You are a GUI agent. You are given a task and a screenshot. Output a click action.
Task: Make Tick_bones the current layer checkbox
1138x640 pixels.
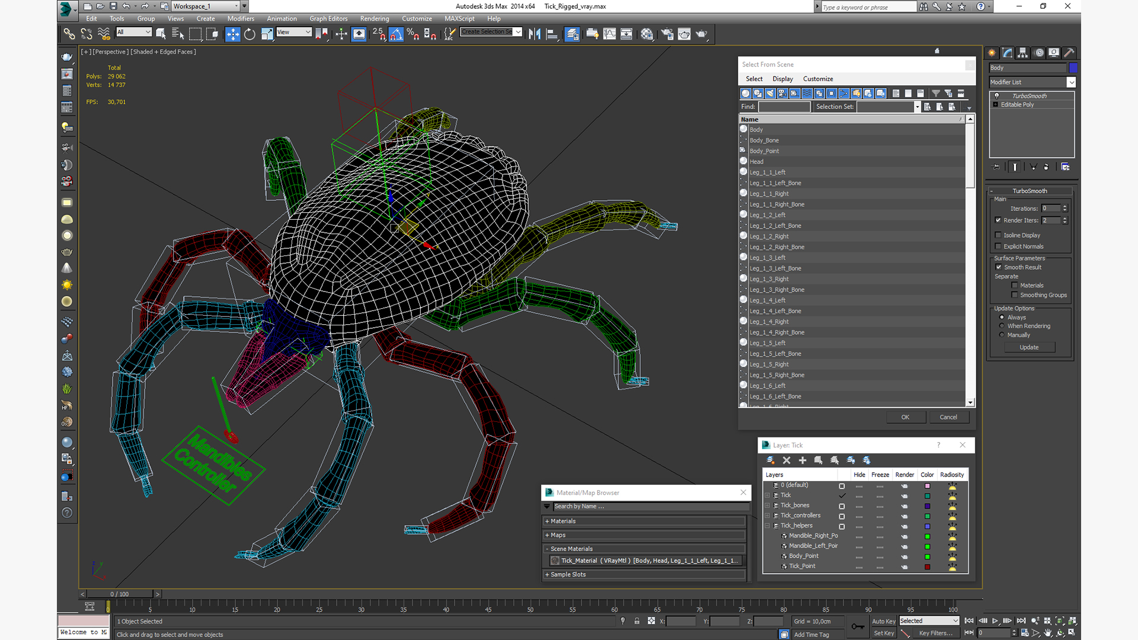(x=842, y=506)
